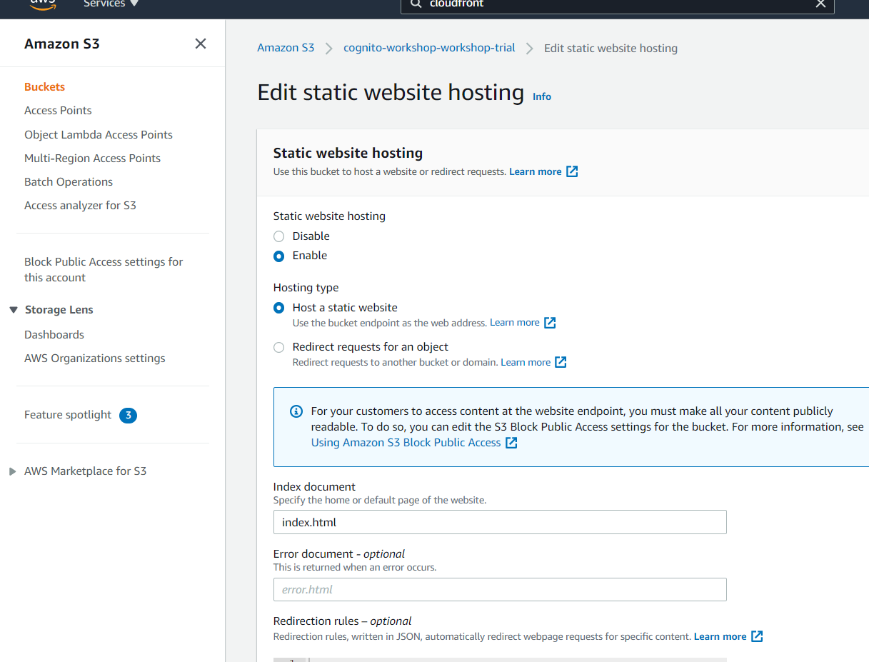
Task: Click external link icon beside Redirection rules Learn more
Action: [757, 636]
